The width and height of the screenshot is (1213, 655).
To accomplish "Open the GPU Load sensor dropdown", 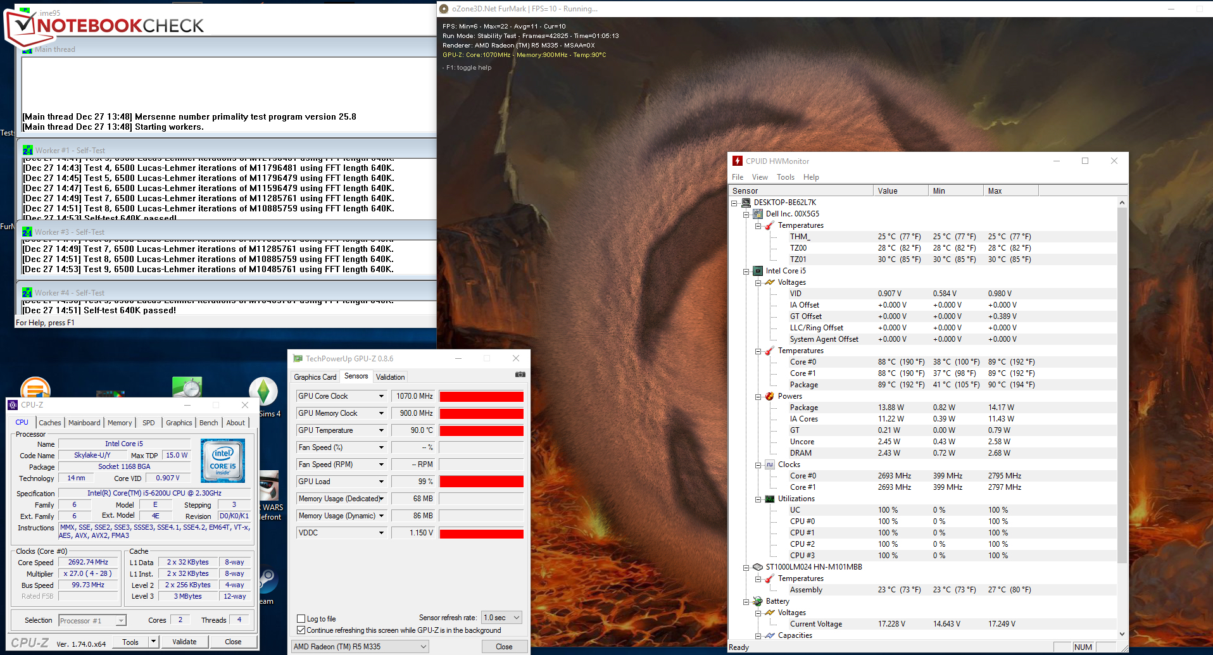I will [x=381, y=482].
